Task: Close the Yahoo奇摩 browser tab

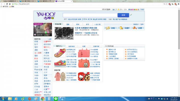Action: click(x=71, y=1)
